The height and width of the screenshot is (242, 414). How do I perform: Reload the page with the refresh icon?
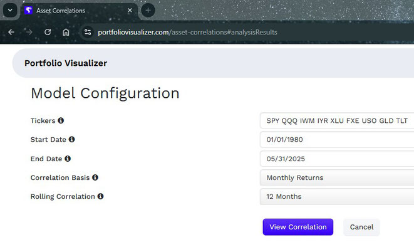(48, 32)
